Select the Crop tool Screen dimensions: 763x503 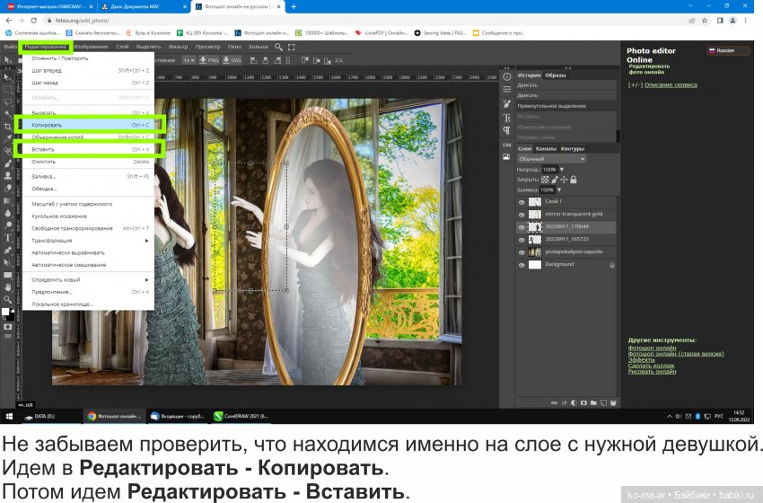tap(8, 127)
